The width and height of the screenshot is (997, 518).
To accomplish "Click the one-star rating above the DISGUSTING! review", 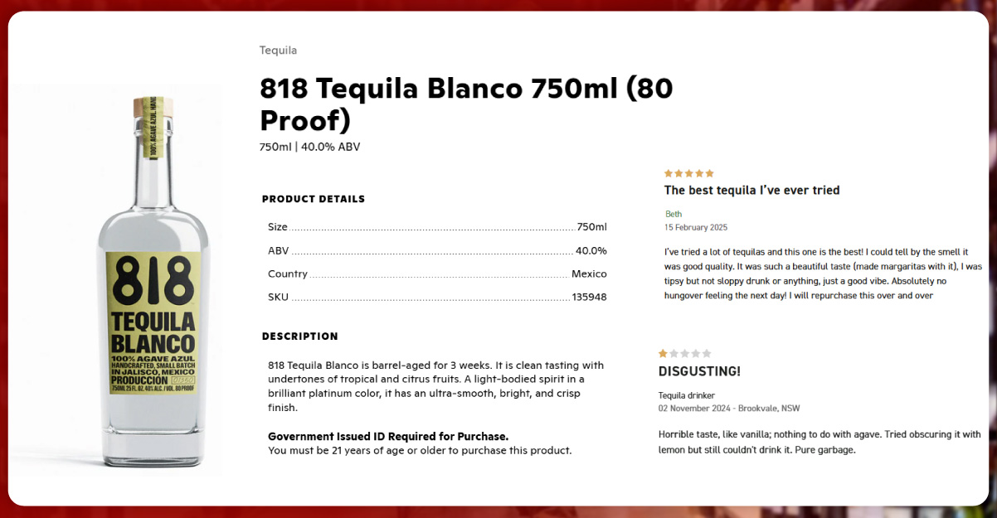I will [x=684, y=353].
